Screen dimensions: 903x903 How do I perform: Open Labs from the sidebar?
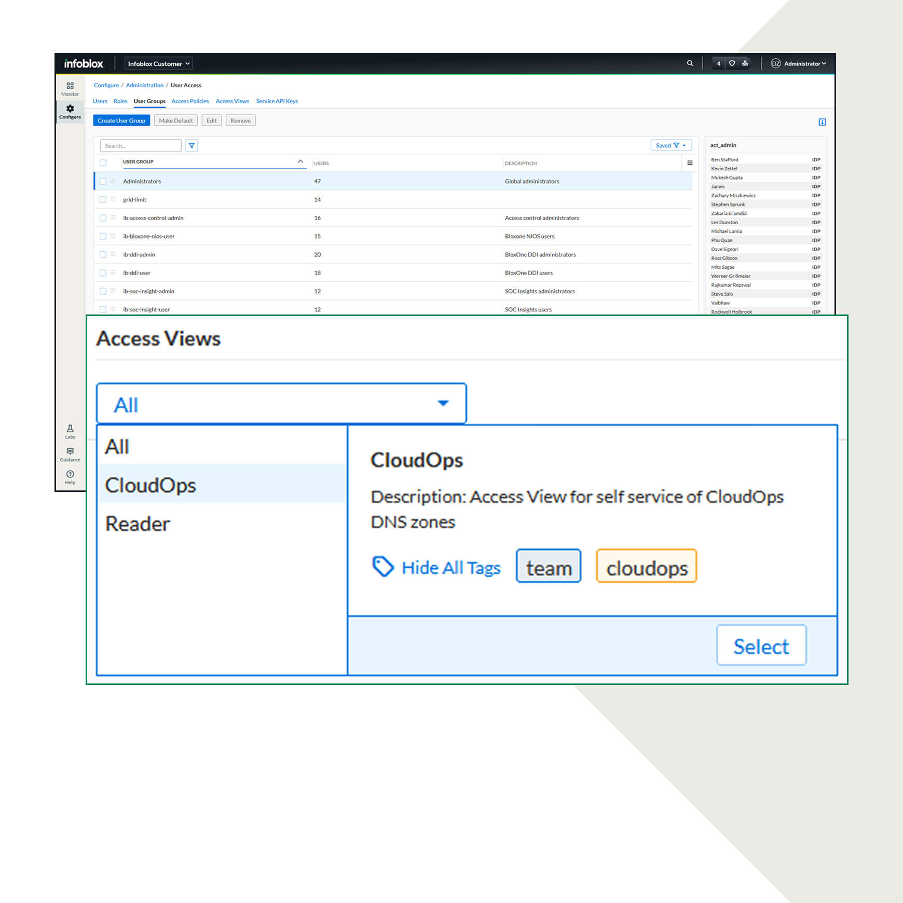pos(70,432)
